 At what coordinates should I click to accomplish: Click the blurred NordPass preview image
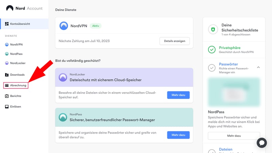coord(234,92)
